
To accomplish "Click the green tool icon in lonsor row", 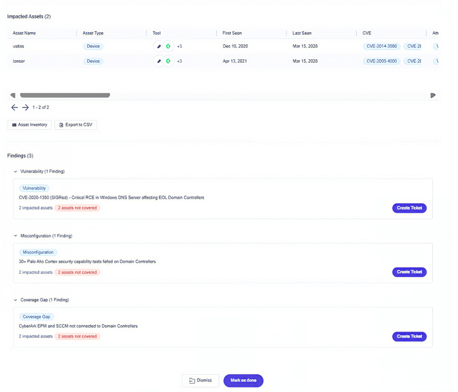I will coord(168,61).
